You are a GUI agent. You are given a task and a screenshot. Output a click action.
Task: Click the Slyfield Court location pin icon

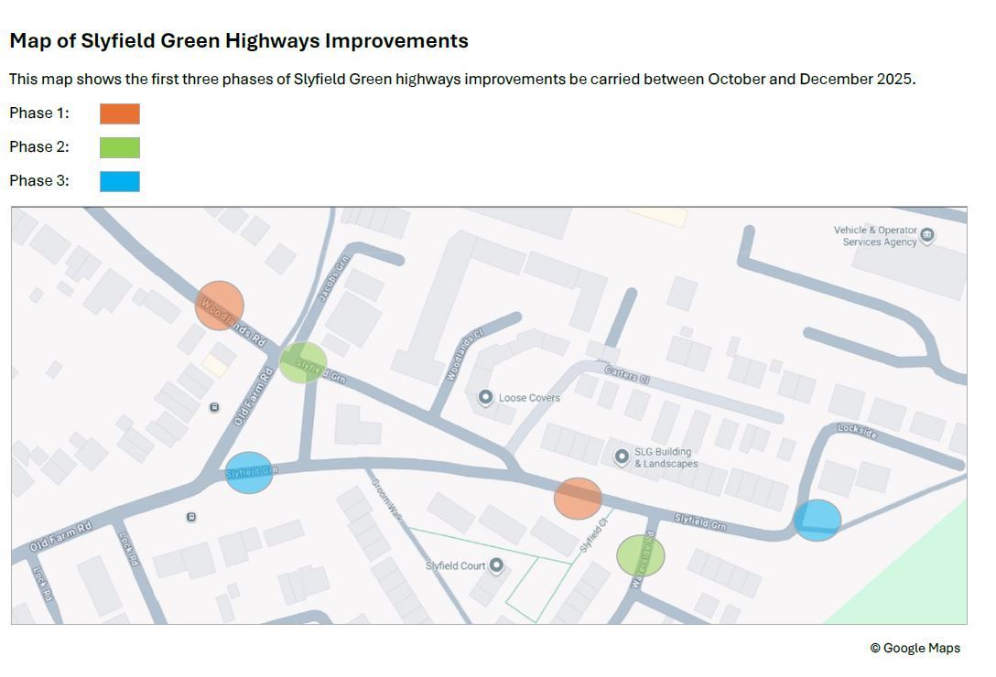click(x=497, y=565)
